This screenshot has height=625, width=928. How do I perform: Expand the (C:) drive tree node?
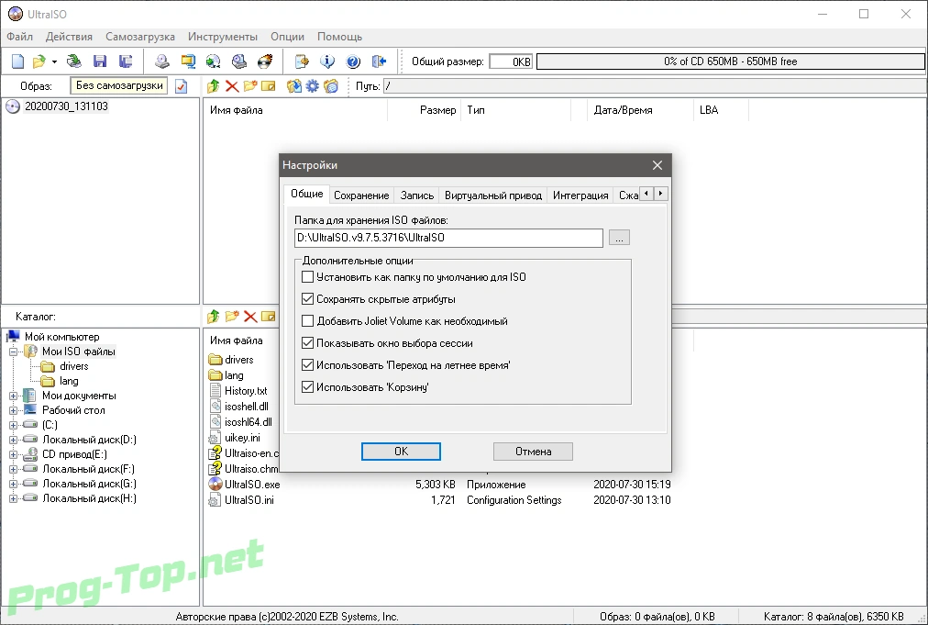tap(13, 425)
